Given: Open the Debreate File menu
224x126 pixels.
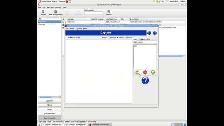Looking at the screenshot, I should (x=67, y=29).
